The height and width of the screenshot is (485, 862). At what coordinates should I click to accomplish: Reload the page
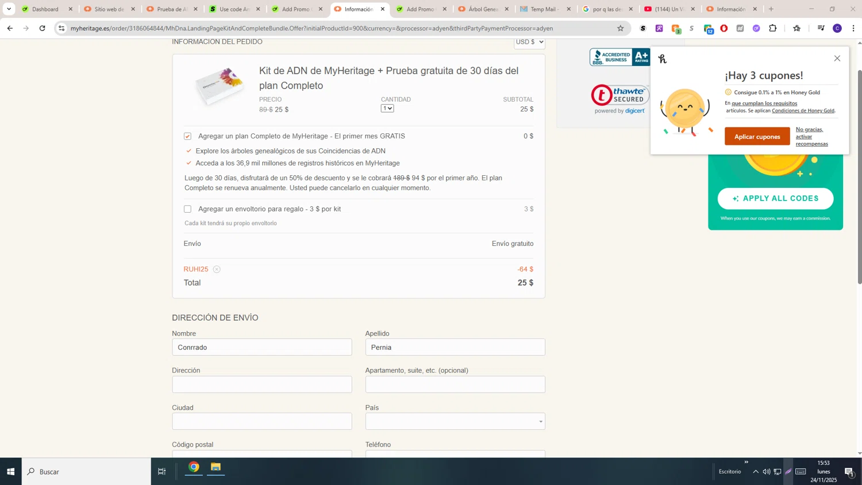(42, 28)
